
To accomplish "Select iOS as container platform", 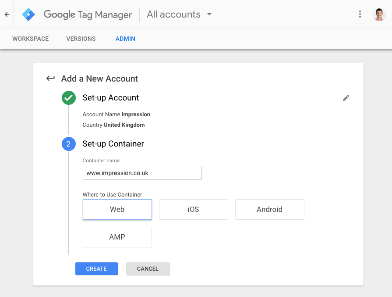I will click(x=194, y=209).
